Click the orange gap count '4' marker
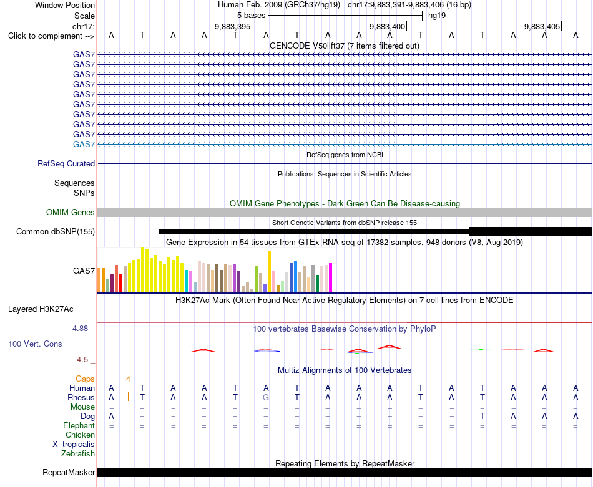The image size is (593, 487). (128, 379)
